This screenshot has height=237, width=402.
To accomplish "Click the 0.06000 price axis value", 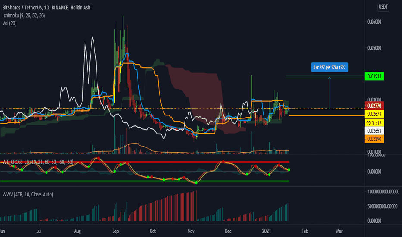I will tap(374, 22).
